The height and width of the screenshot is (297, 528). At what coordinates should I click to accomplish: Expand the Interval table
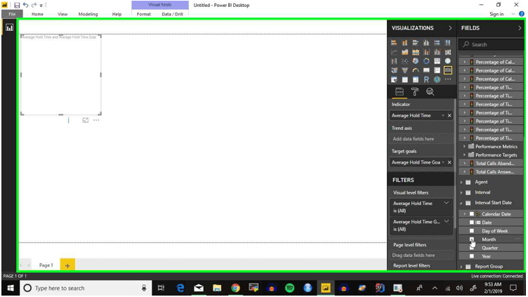461,192
